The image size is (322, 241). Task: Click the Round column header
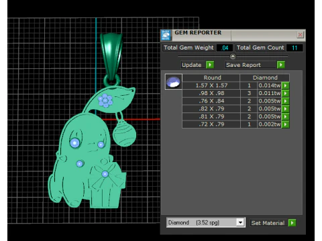point(212,78)
